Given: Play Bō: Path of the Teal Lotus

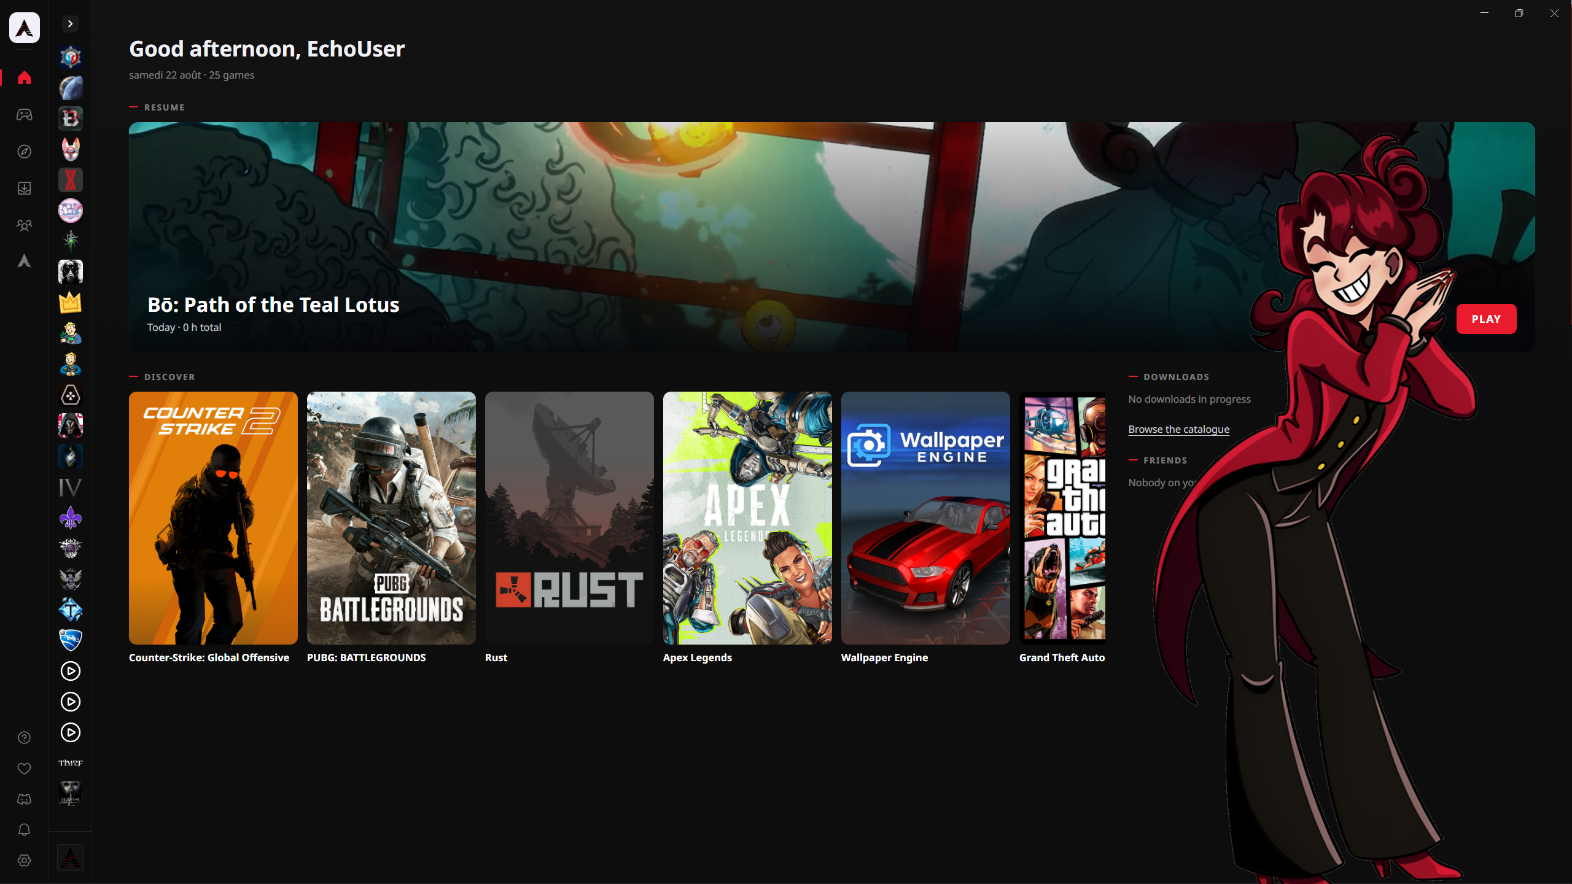Looking at the screenshot, I should coord(1486,319).
